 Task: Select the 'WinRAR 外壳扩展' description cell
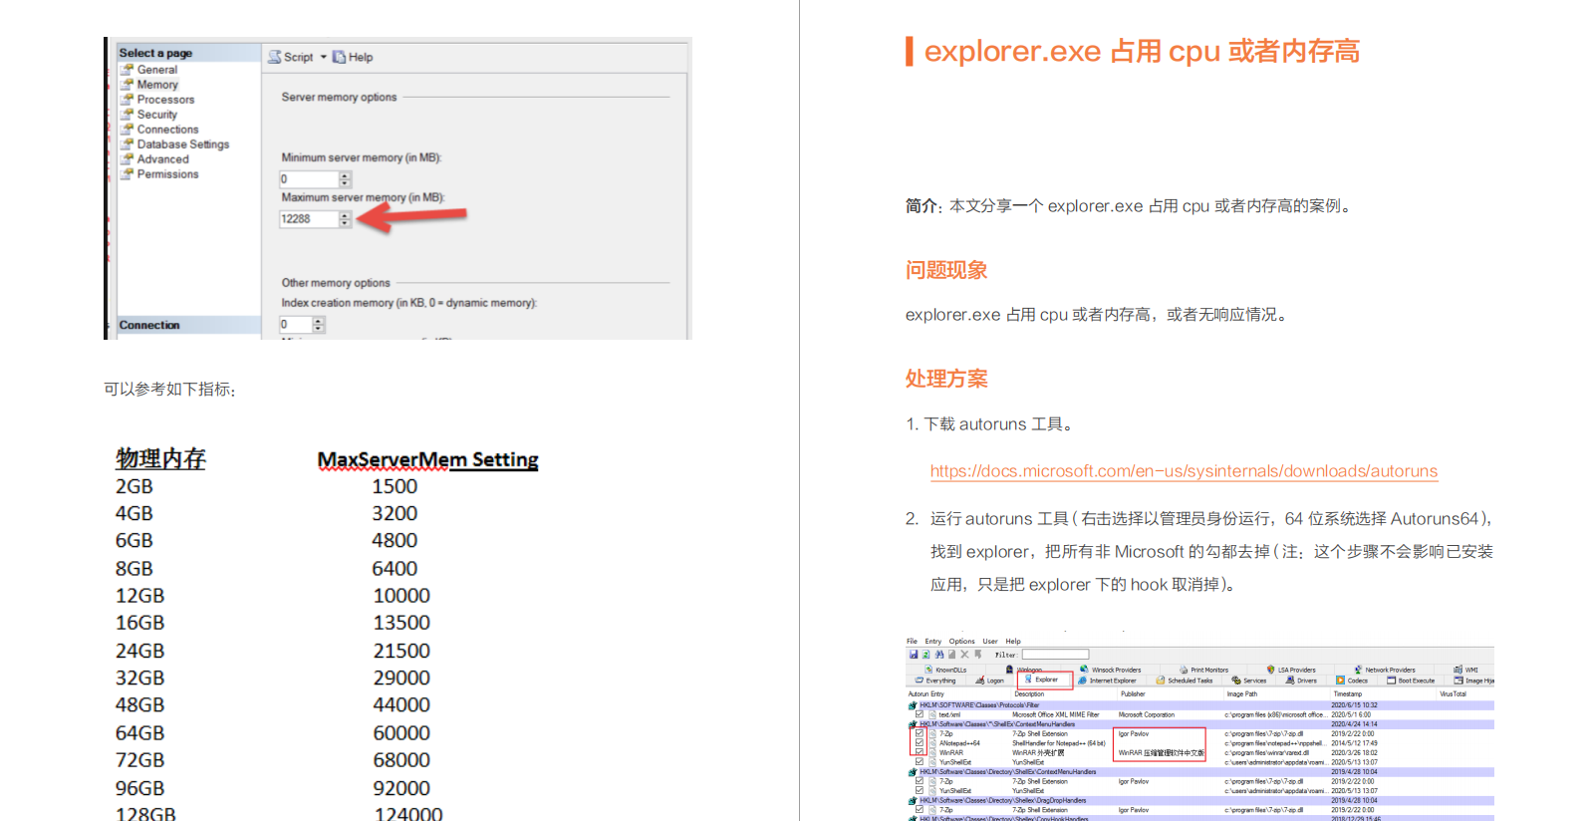1038,752
